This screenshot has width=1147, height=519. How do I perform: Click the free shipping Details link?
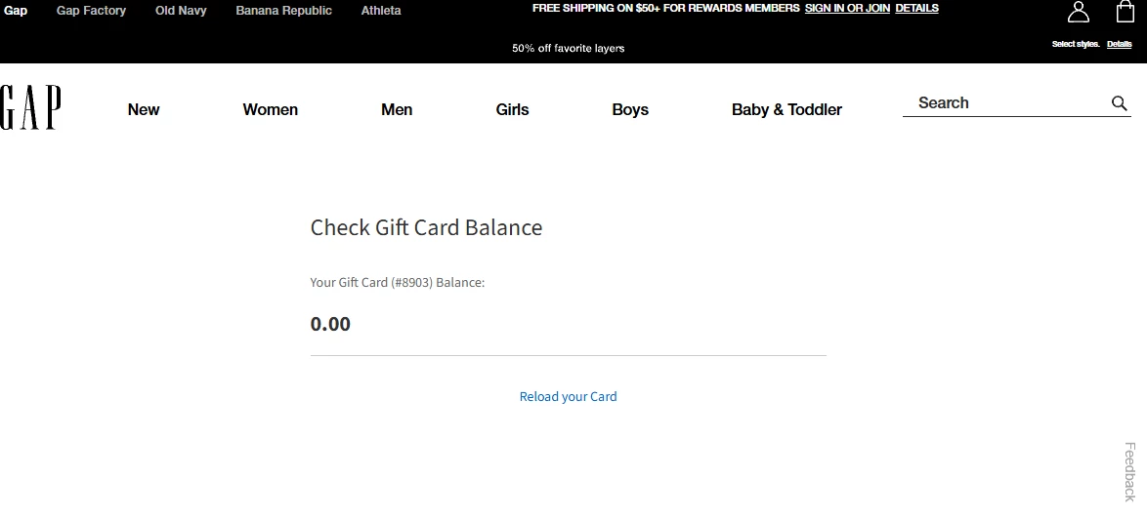[x=916, y=9]
